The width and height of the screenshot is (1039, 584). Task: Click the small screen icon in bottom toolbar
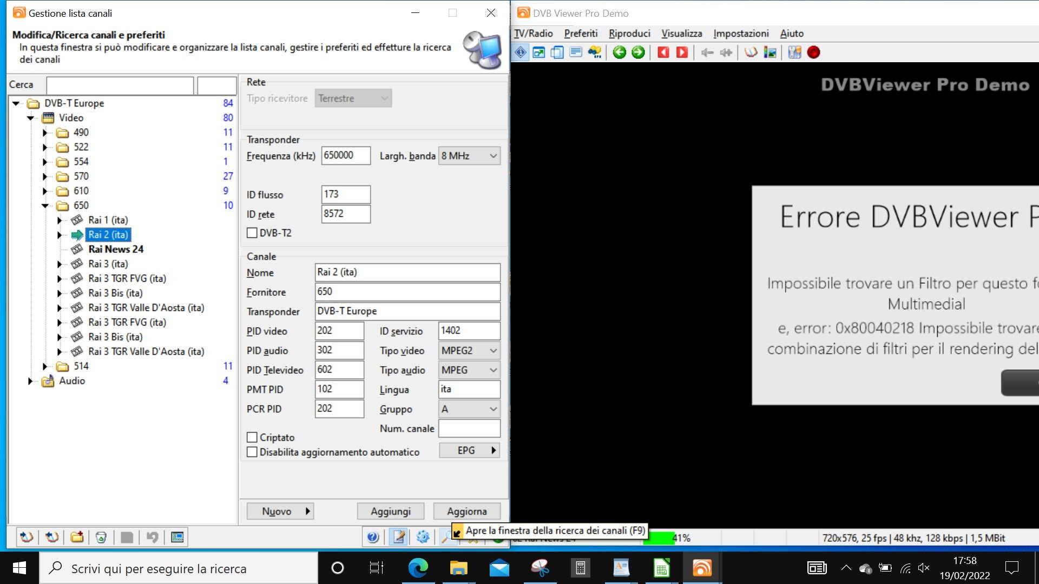(177, 537)
